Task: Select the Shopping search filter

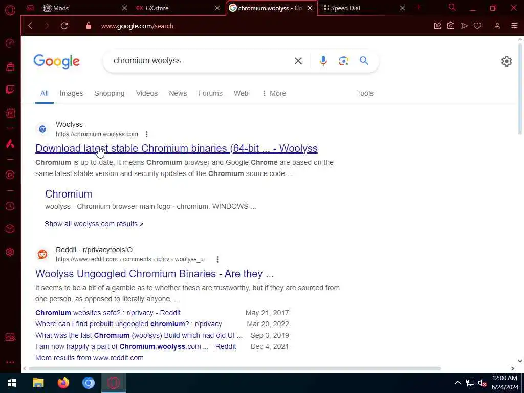Action: 110,93
